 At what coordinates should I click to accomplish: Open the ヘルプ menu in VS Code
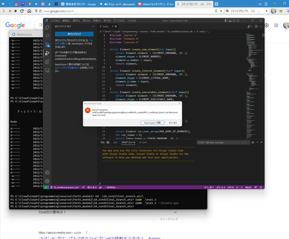[132, 20]
